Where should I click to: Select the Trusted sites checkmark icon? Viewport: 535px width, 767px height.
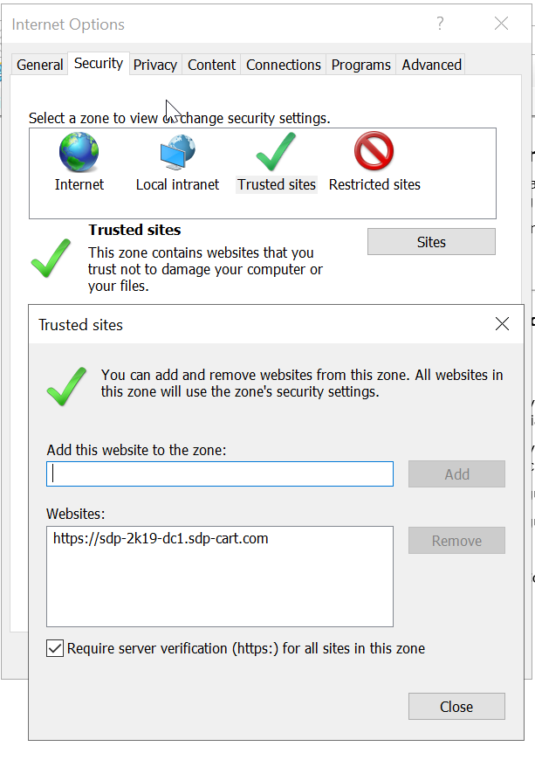[276, 153]
